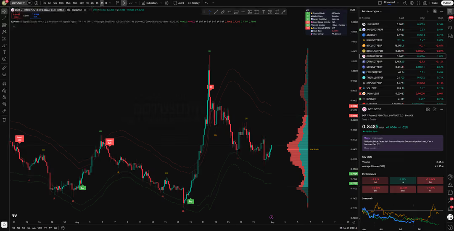This screenshot has height=231, width=454.
Task: Open the Unnamed layout dropdown
Action: pyautogui.click(x=398, y=3)
